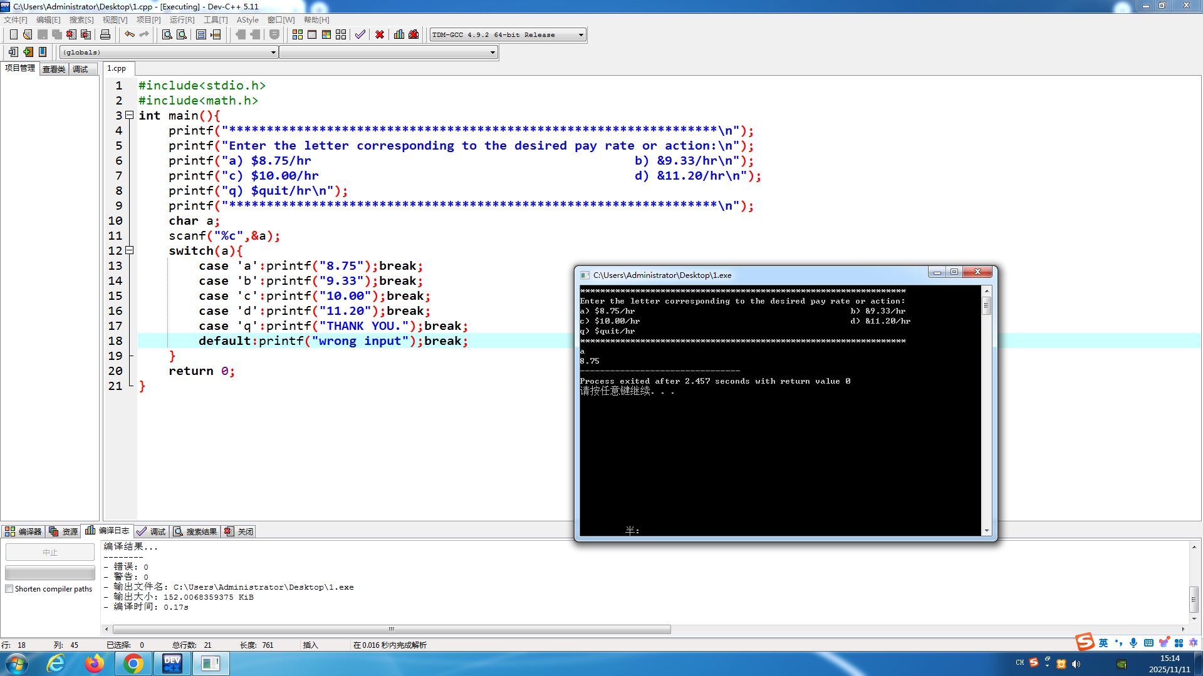Open the AStyle menu
Screen dimensions: 1203x676
pyautogui.click(x=247, y=20)
